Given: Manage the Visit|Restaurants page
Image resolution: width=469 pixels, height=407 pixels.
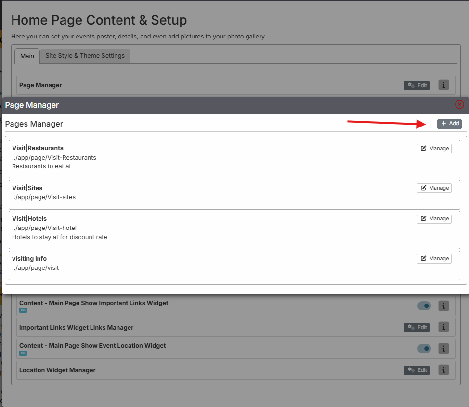Looking at the screenshot, I should coord(434,149).
